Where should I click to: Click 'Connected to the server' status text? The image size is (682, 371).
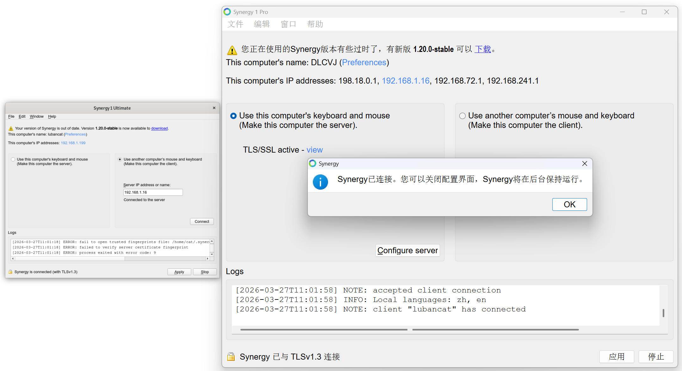pos(144,200)
